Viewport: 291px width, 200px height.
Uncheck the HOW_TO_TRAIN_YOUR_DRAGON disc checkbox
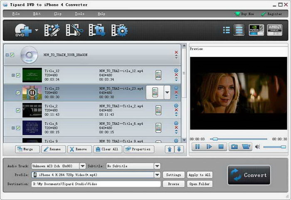click(12, 55)
